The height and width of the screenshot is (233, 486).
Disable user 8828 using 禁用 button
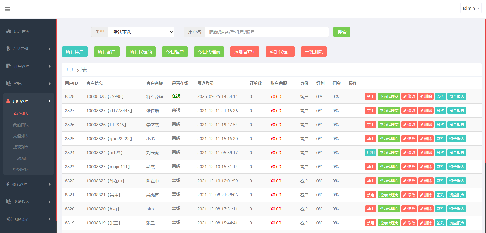click(370, 96)
